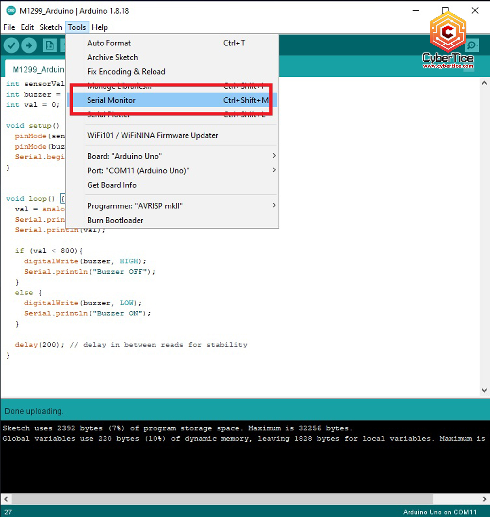Click console horizontal scroll left arrow
This screenshot has height=517, width=490.
click(6, 499)
